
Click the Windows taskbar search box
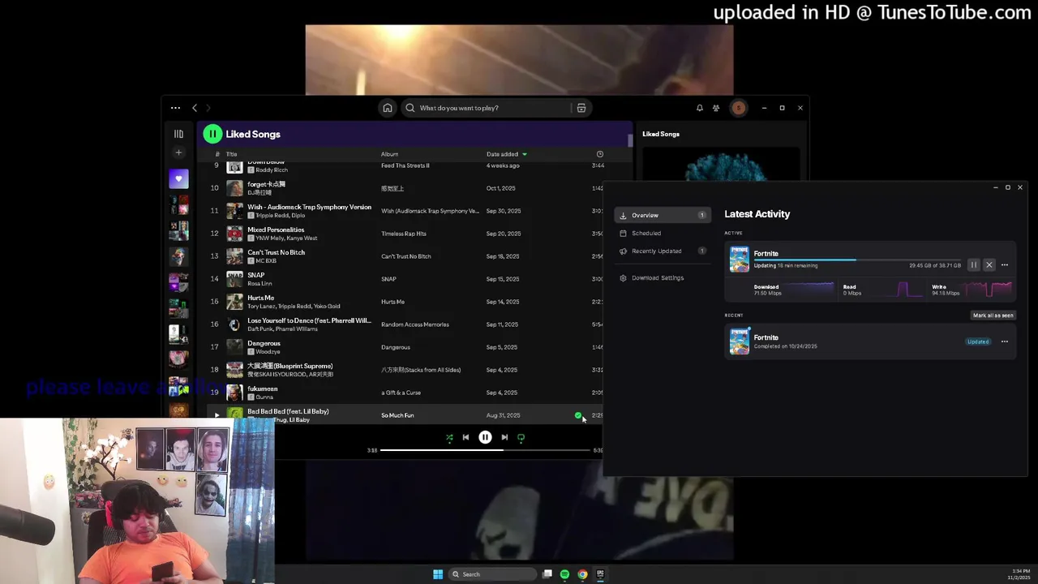click(493, 574)
